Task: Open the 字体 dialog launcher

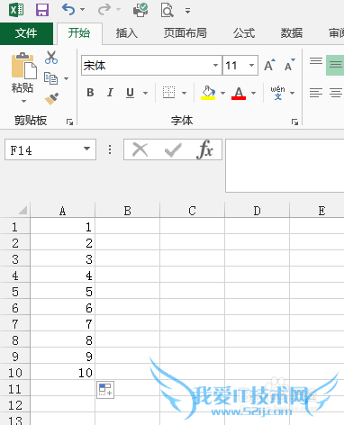Action: [x=294, y=122]
